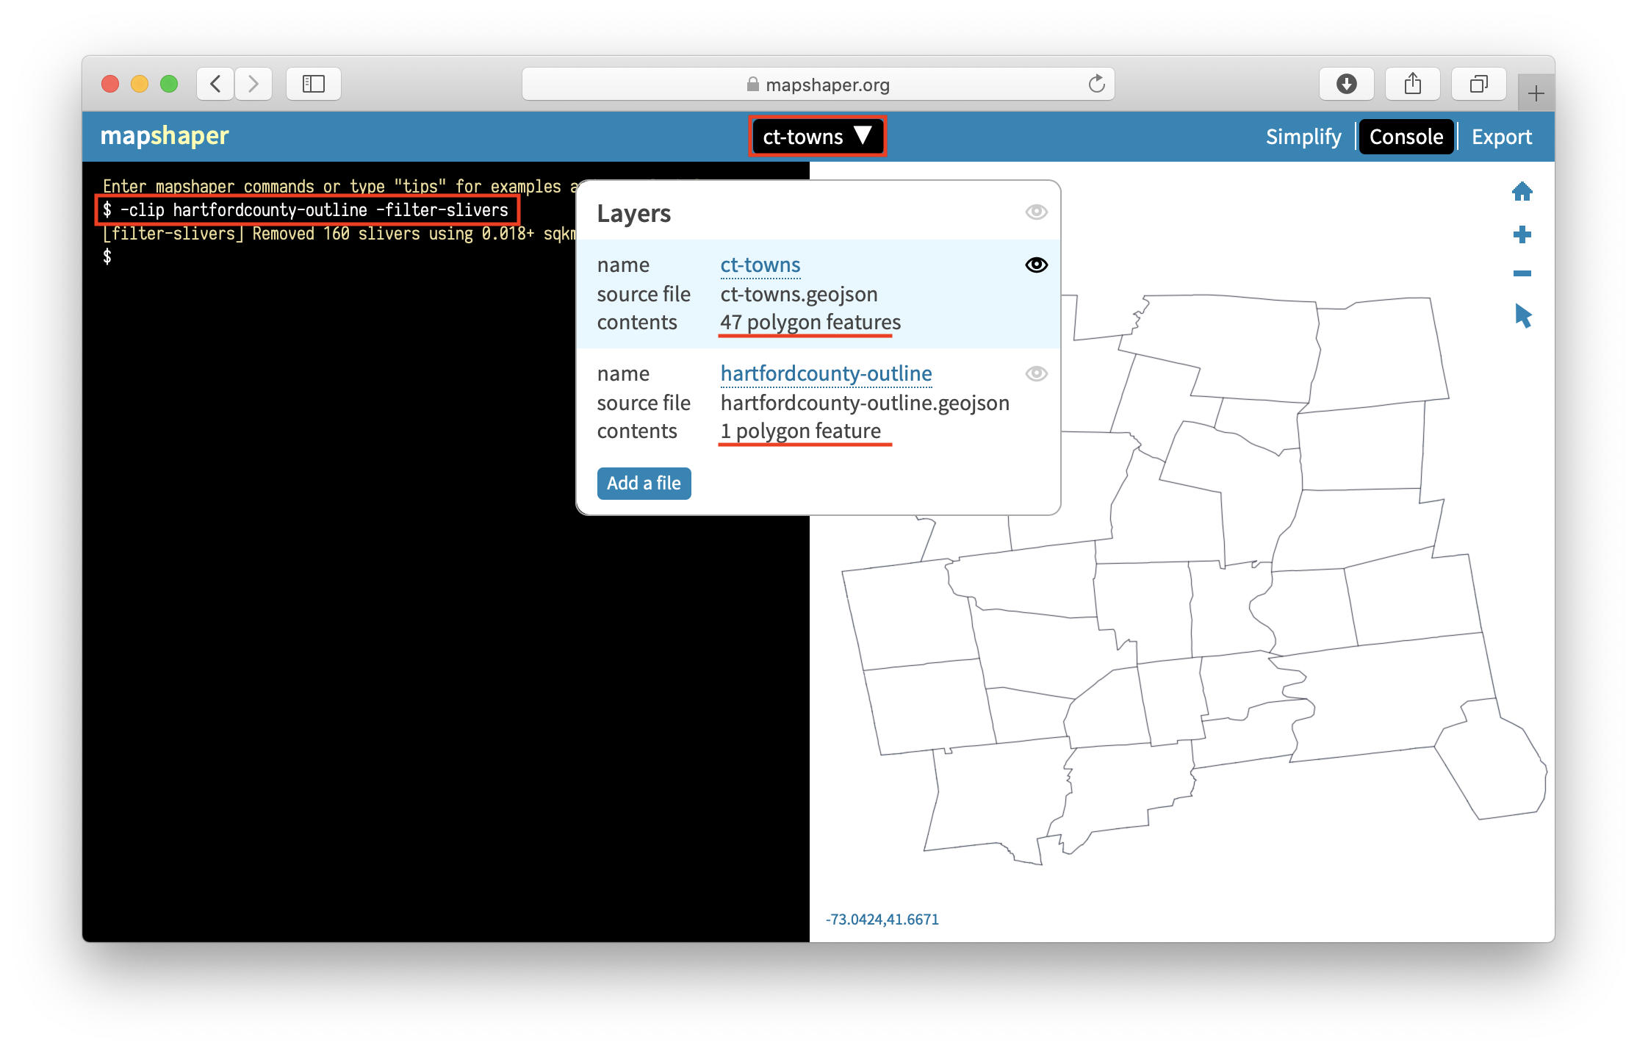Toggle the Safari sidebar button
Image resolution: width=1637 pixels, height=1051 pixels.
[314, 84]
